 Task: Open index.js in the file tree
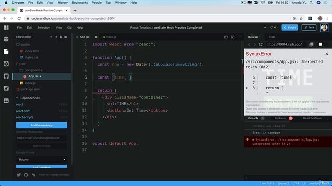tap(30, 83)
